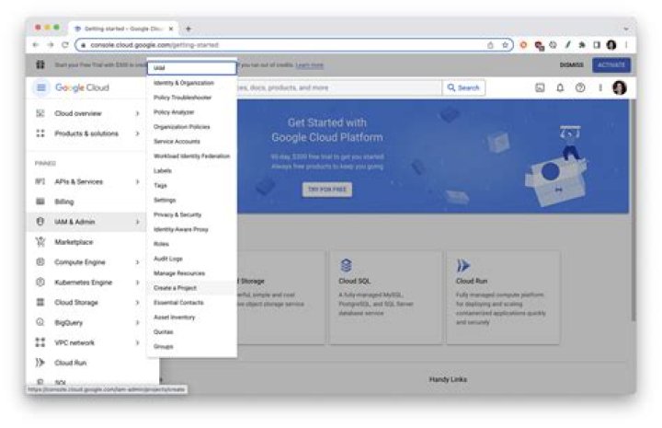Open the Cloud SQL card title
This screenshot has width=662, height=428.
(x=355, y=281)
